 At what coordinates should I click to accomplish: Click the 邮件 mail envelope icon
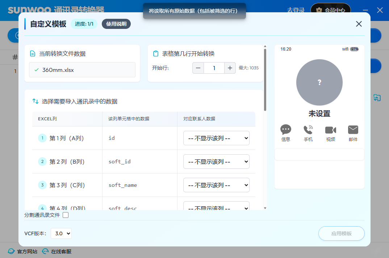click(353, 130)
